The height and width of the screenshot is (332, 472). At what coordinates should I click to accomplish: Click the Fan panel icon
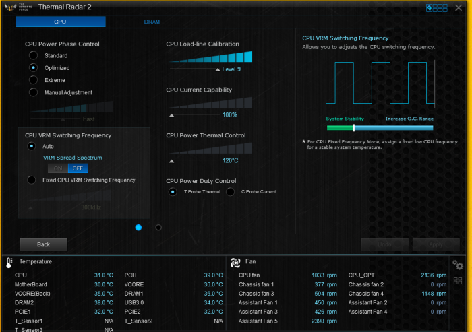click(x=235, y=263)
